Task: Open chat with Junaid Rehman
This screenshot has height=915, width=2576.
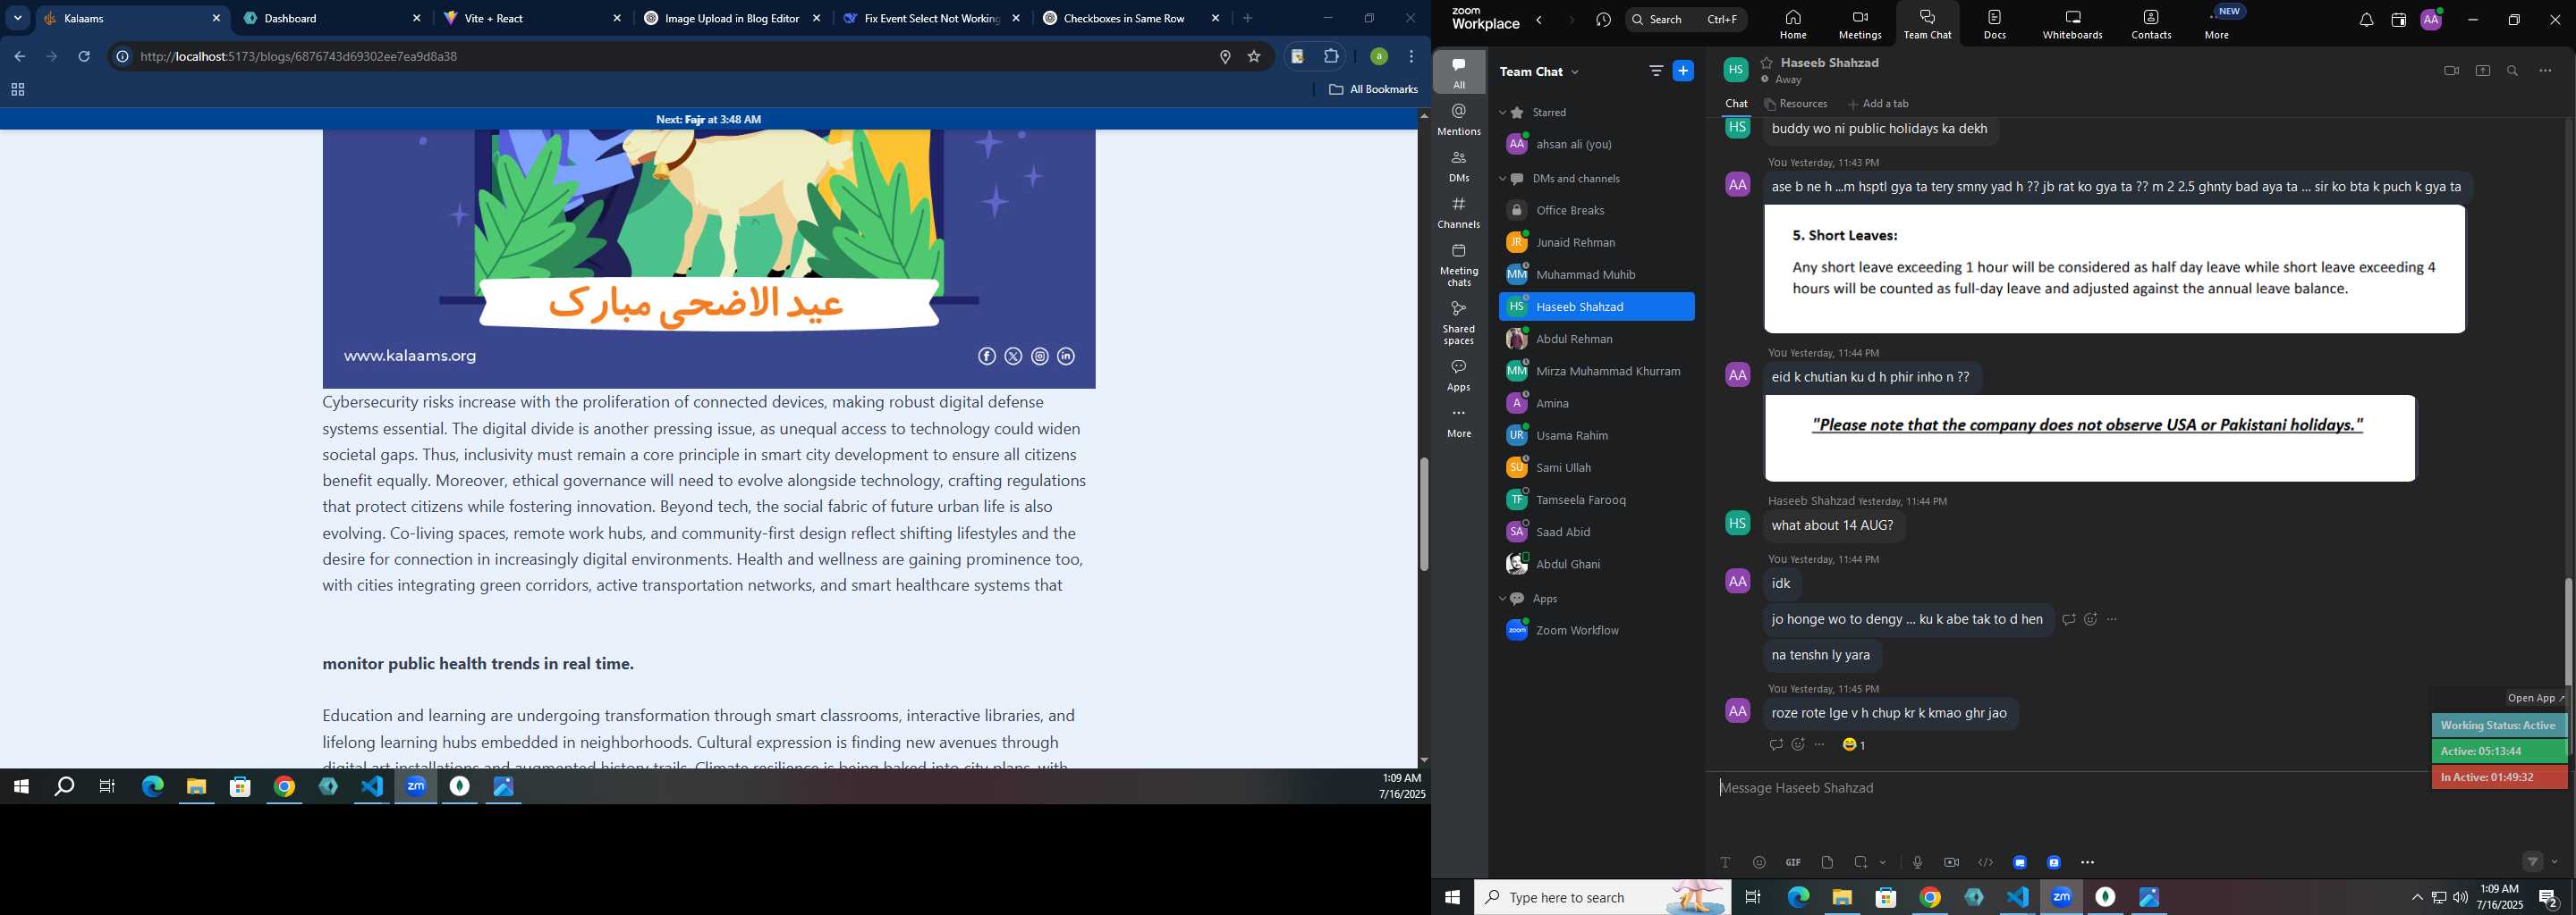Action: tap(1596, 243)
